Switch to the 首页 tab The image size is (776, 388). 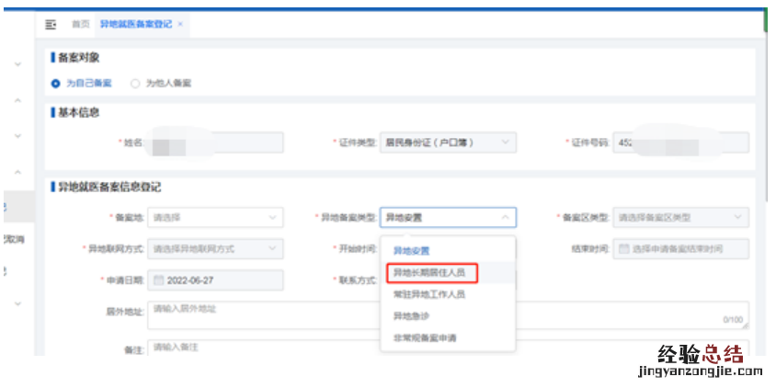81,23
